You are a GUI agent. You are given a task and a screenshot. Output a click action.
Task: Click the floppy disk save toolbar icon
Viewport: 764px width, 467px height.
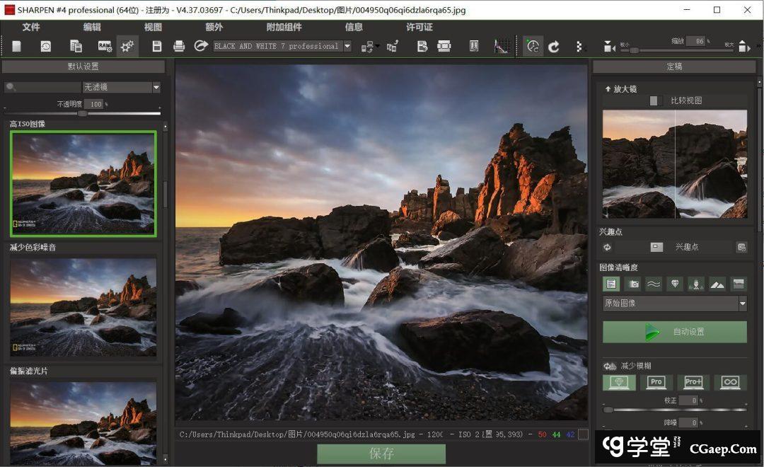coord(157,47)
